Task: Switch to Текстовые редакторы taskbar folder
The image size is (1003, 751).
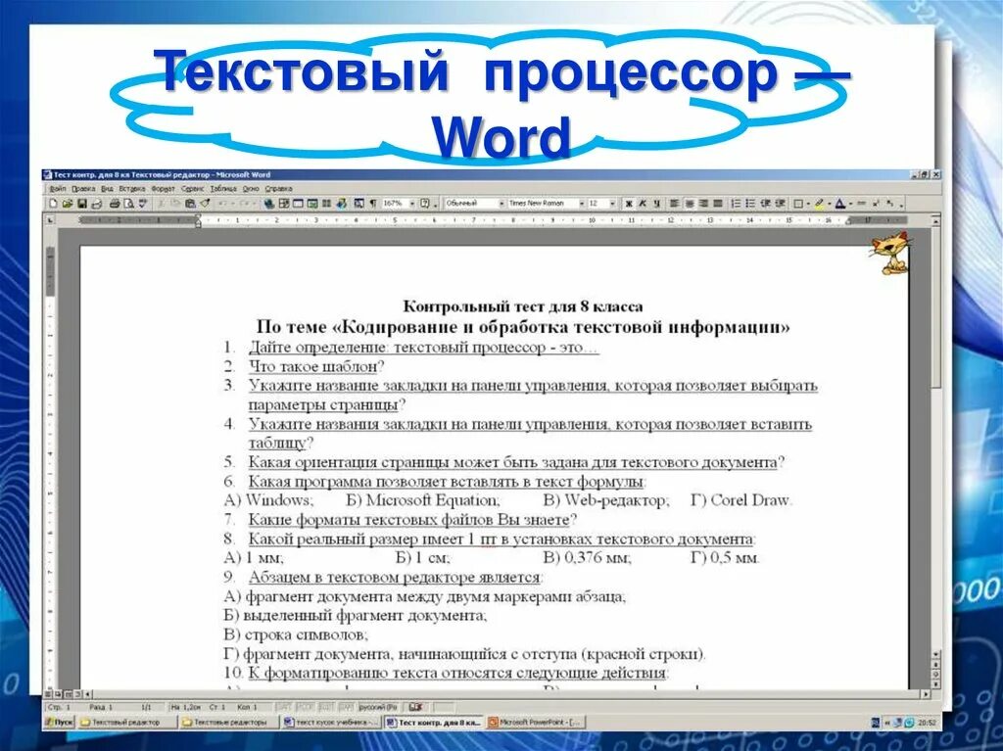Action: pyautogui.click(x=229, y=723)
